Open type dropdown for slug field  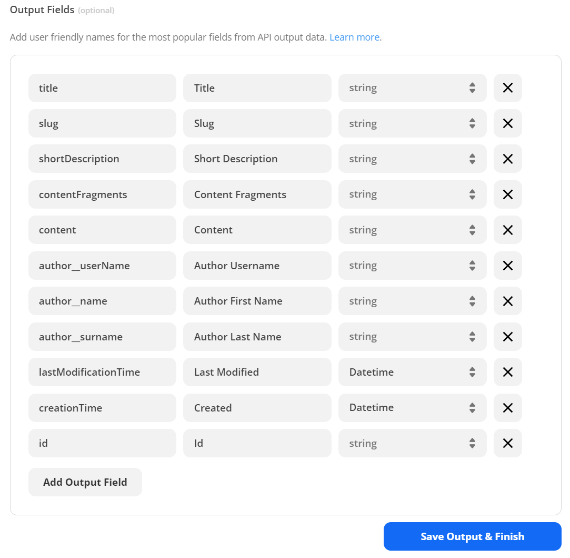click(412, 123)
